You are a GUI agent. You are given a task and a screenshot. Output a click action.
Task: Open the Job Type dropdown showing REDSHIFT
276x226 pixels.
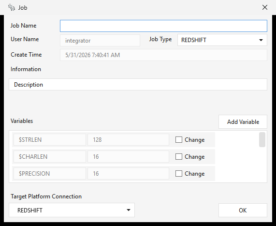tap(222, 40)
